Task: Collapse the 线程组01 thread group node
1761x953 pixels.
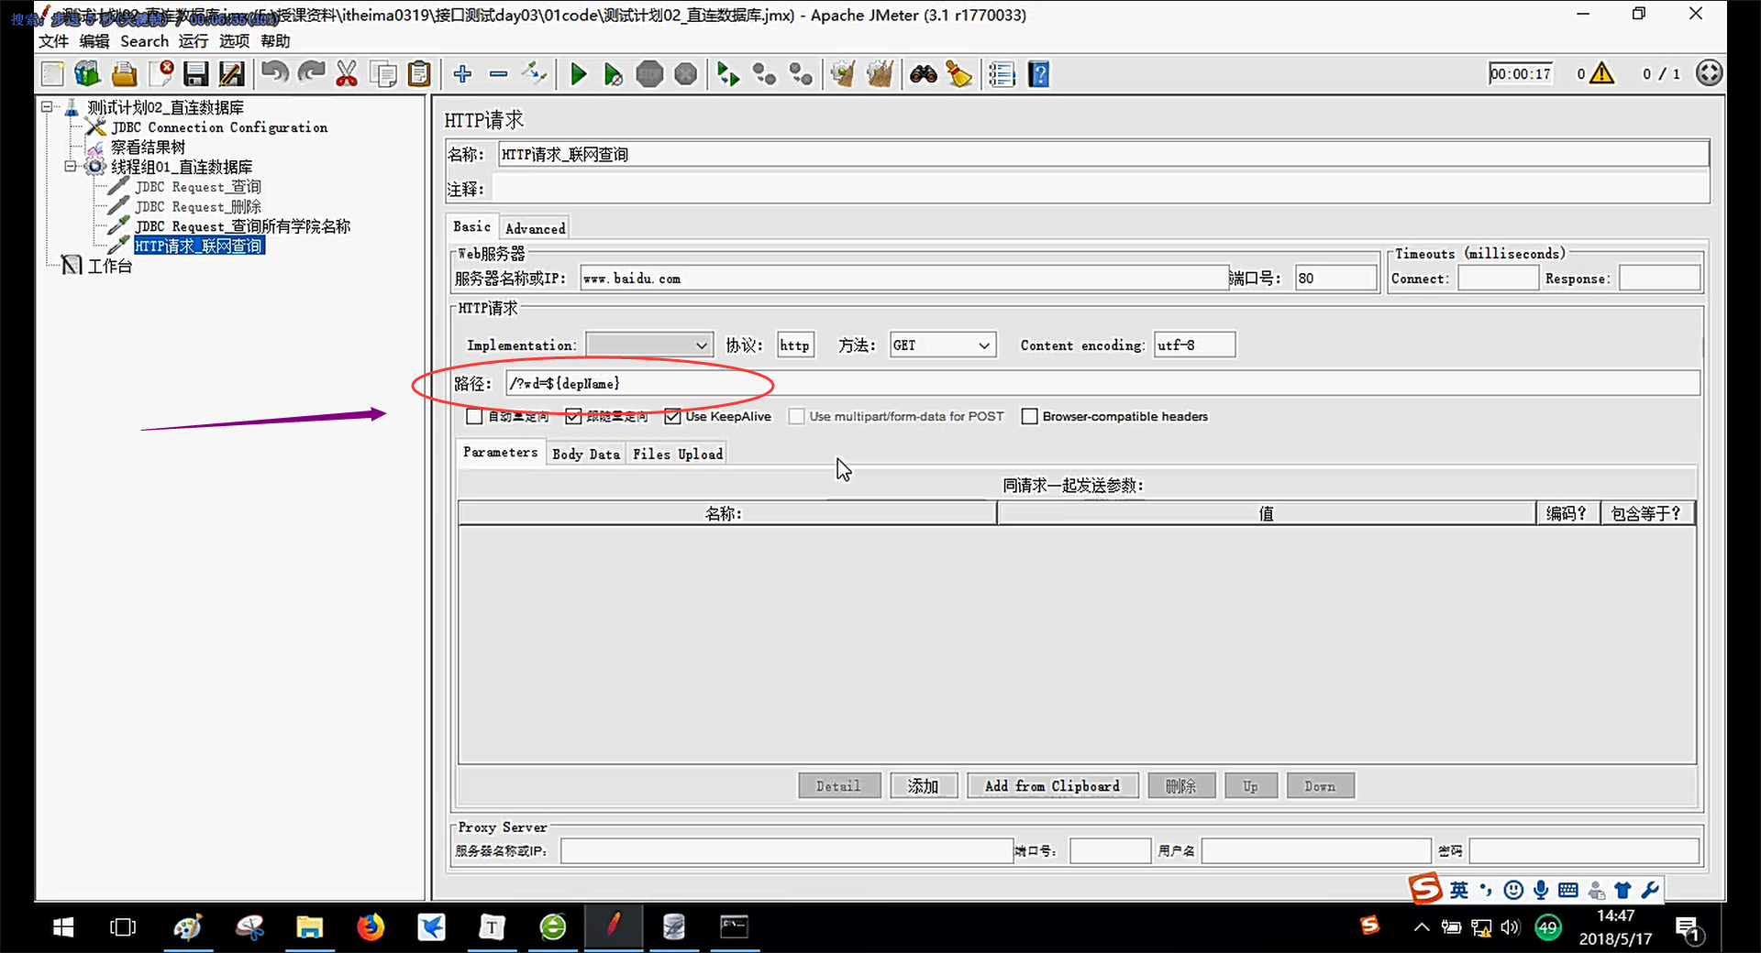Action: point(70,167)
